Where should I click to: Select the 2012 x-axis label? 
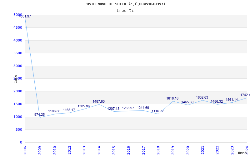click(69, 150)
